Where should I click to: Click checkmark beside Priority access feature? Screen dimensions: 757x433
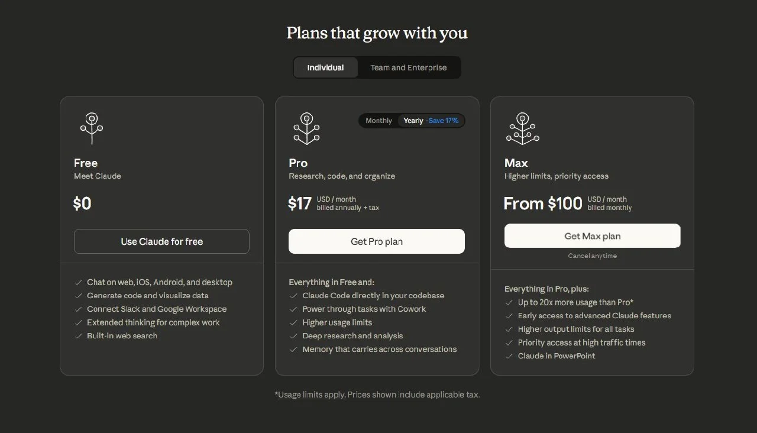coord(509,342)
